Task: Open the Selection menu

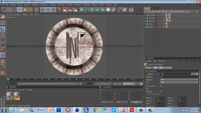Action: (27, 5)
